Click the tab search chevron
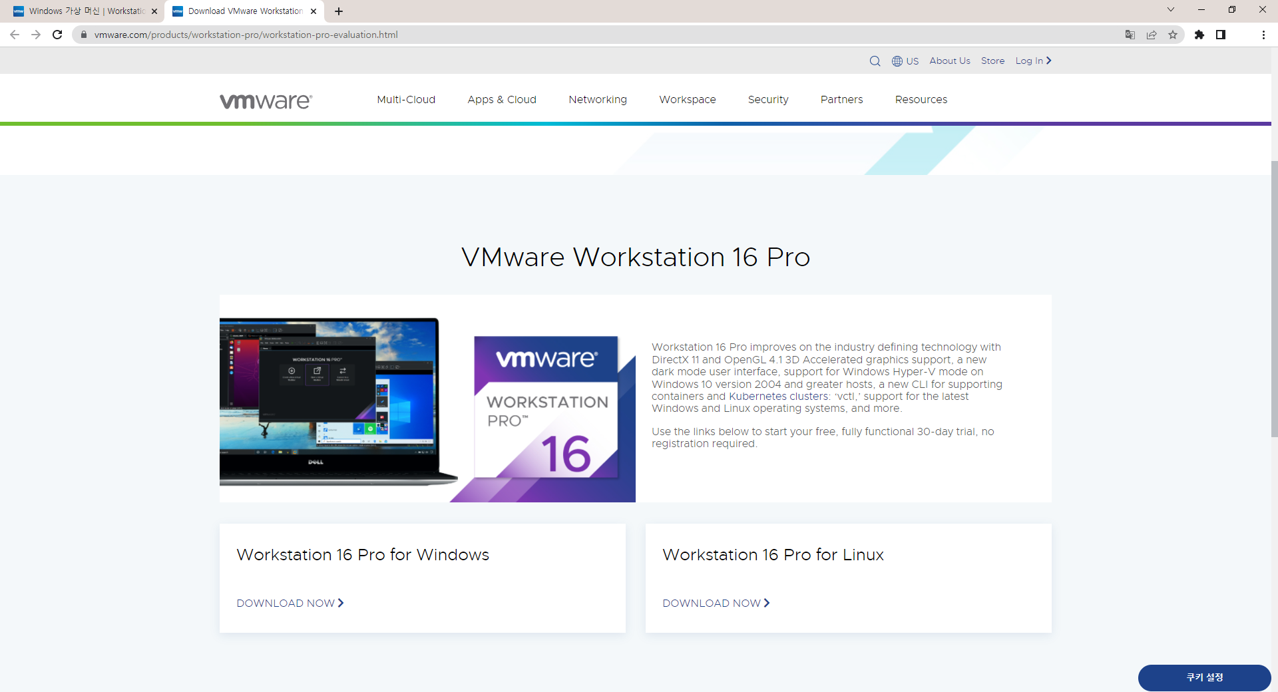This screenshot has width=1278, height=692. tap(1171, 9)
